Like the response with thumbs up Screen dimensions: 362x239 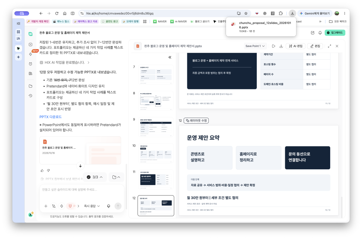pos(42,170)
